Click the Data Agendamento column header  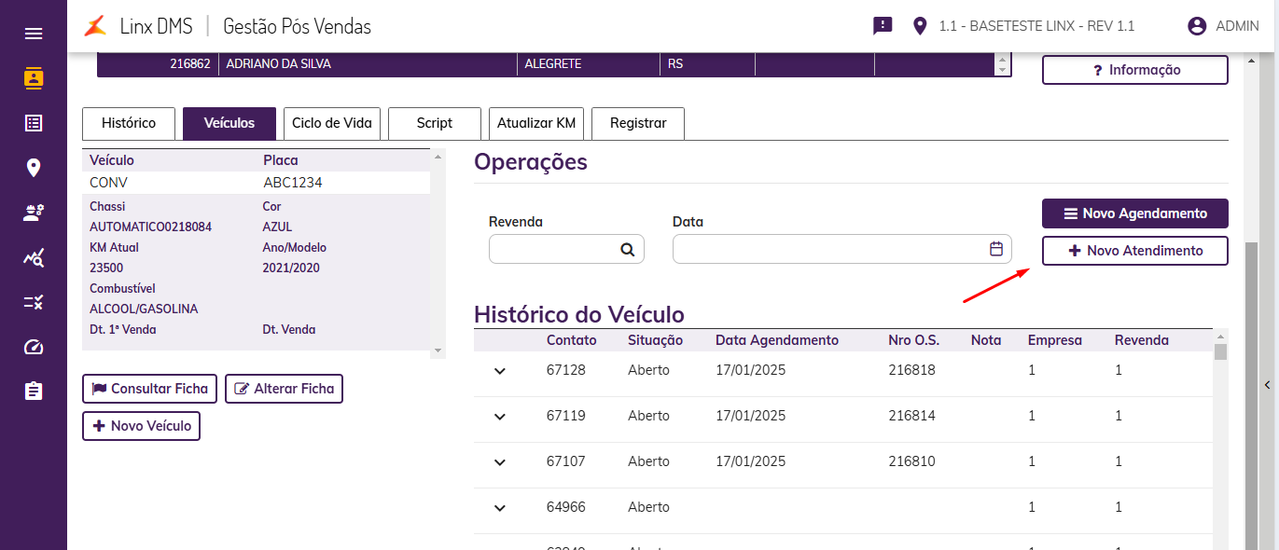pyautogui.click(x=777, y=340)
